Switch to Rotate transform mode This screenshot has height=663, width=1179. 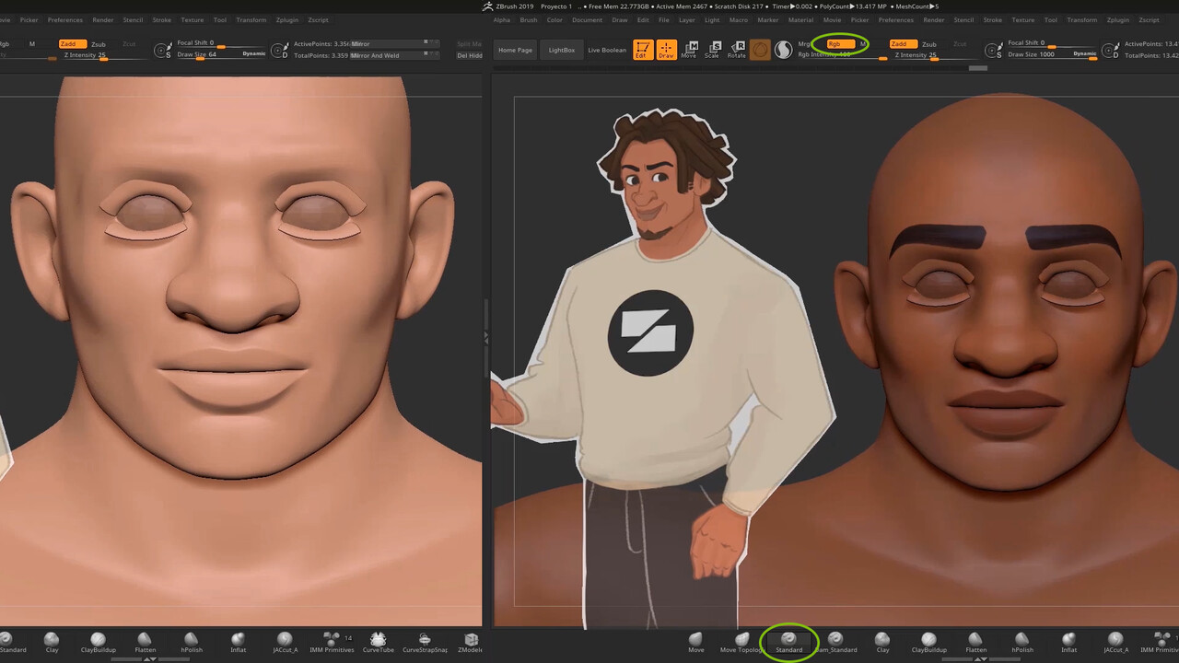[737, 50]
